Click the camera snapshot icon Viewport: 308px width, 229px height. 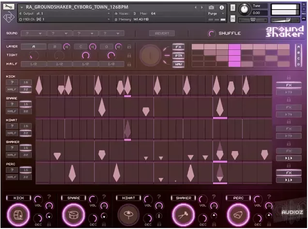(x=211, y=7)
